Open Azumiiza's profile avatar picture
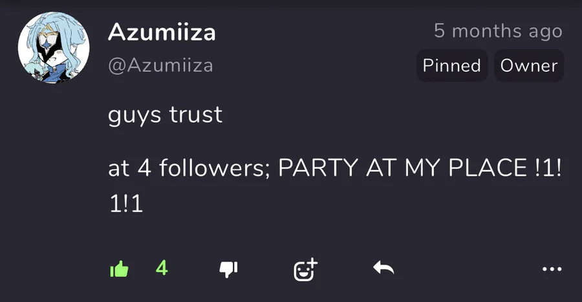Viewport: 582px width, 302px height. 54,49
